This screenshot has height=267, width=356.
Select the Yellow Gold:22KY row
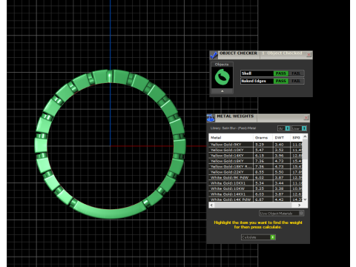(x=255, y=172)
